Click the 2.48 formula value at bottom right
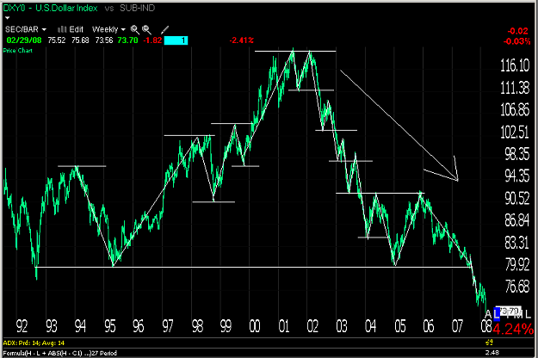This screenshot has width=538, height=358. coord(492,352)
